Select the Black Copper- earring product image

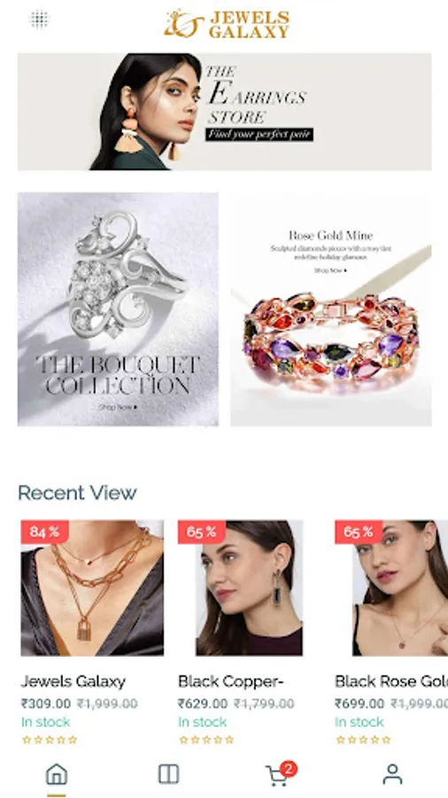tap(240, 588)
